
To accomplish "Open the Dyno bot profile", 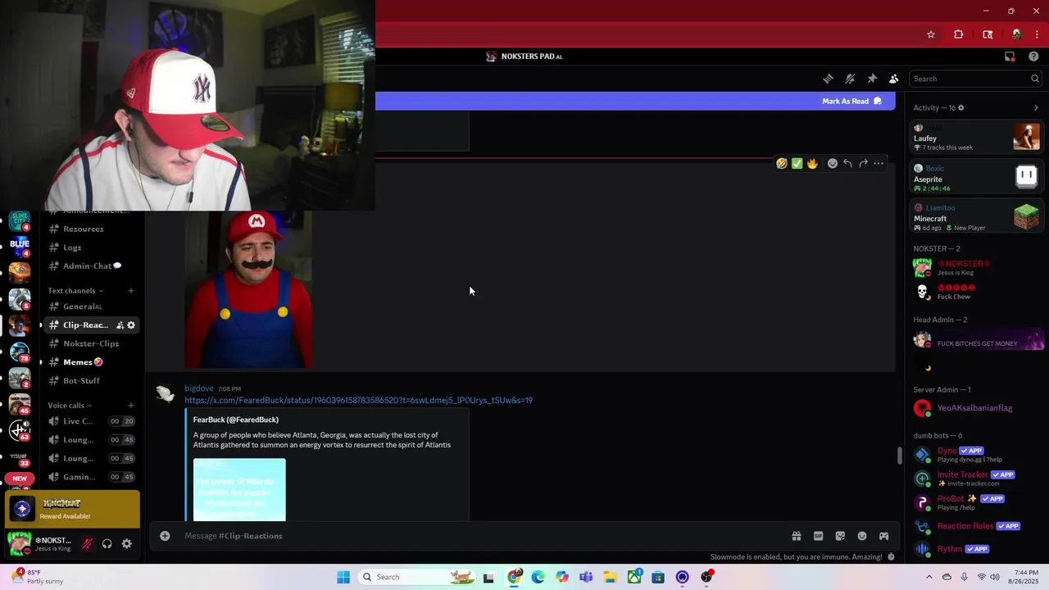I will [x=977, y=454].
